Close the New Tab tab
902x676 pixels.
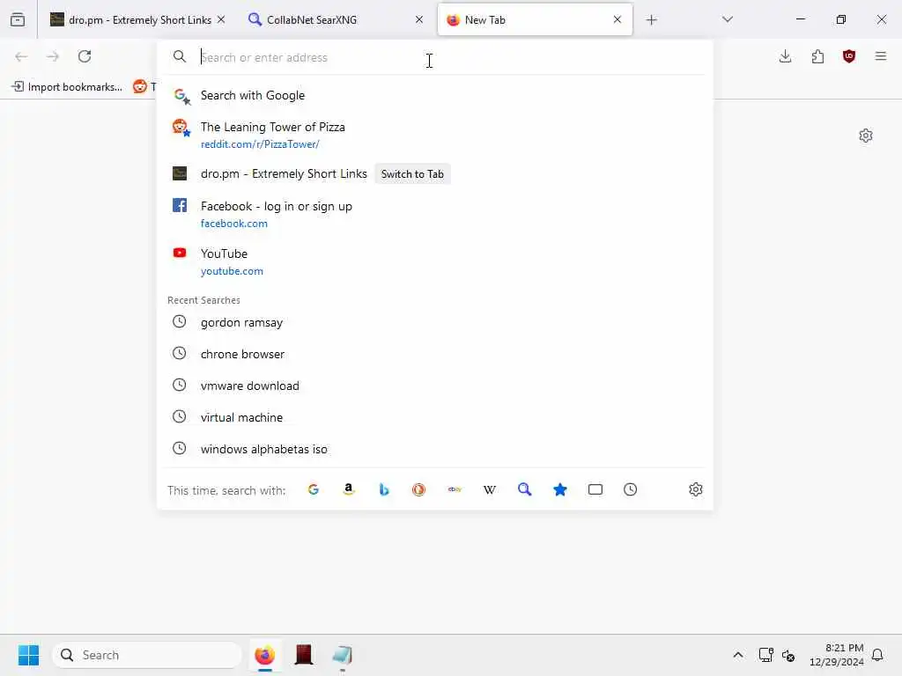617,19
